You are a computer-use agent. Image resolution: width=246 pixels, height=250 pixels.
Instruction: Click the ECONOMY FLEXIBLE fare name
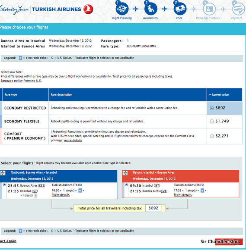click(x=22, y=122)
